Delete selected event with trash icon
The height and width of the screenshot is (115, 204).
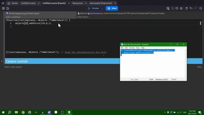186,8
